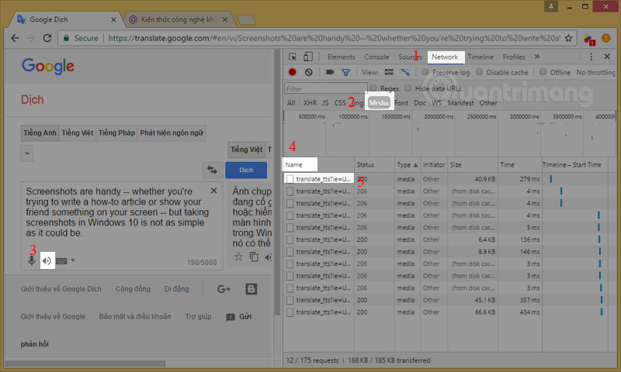Screen dimensions: 621x372
Task: Select Tiếng Việt target language
Action: click(246, 150)
